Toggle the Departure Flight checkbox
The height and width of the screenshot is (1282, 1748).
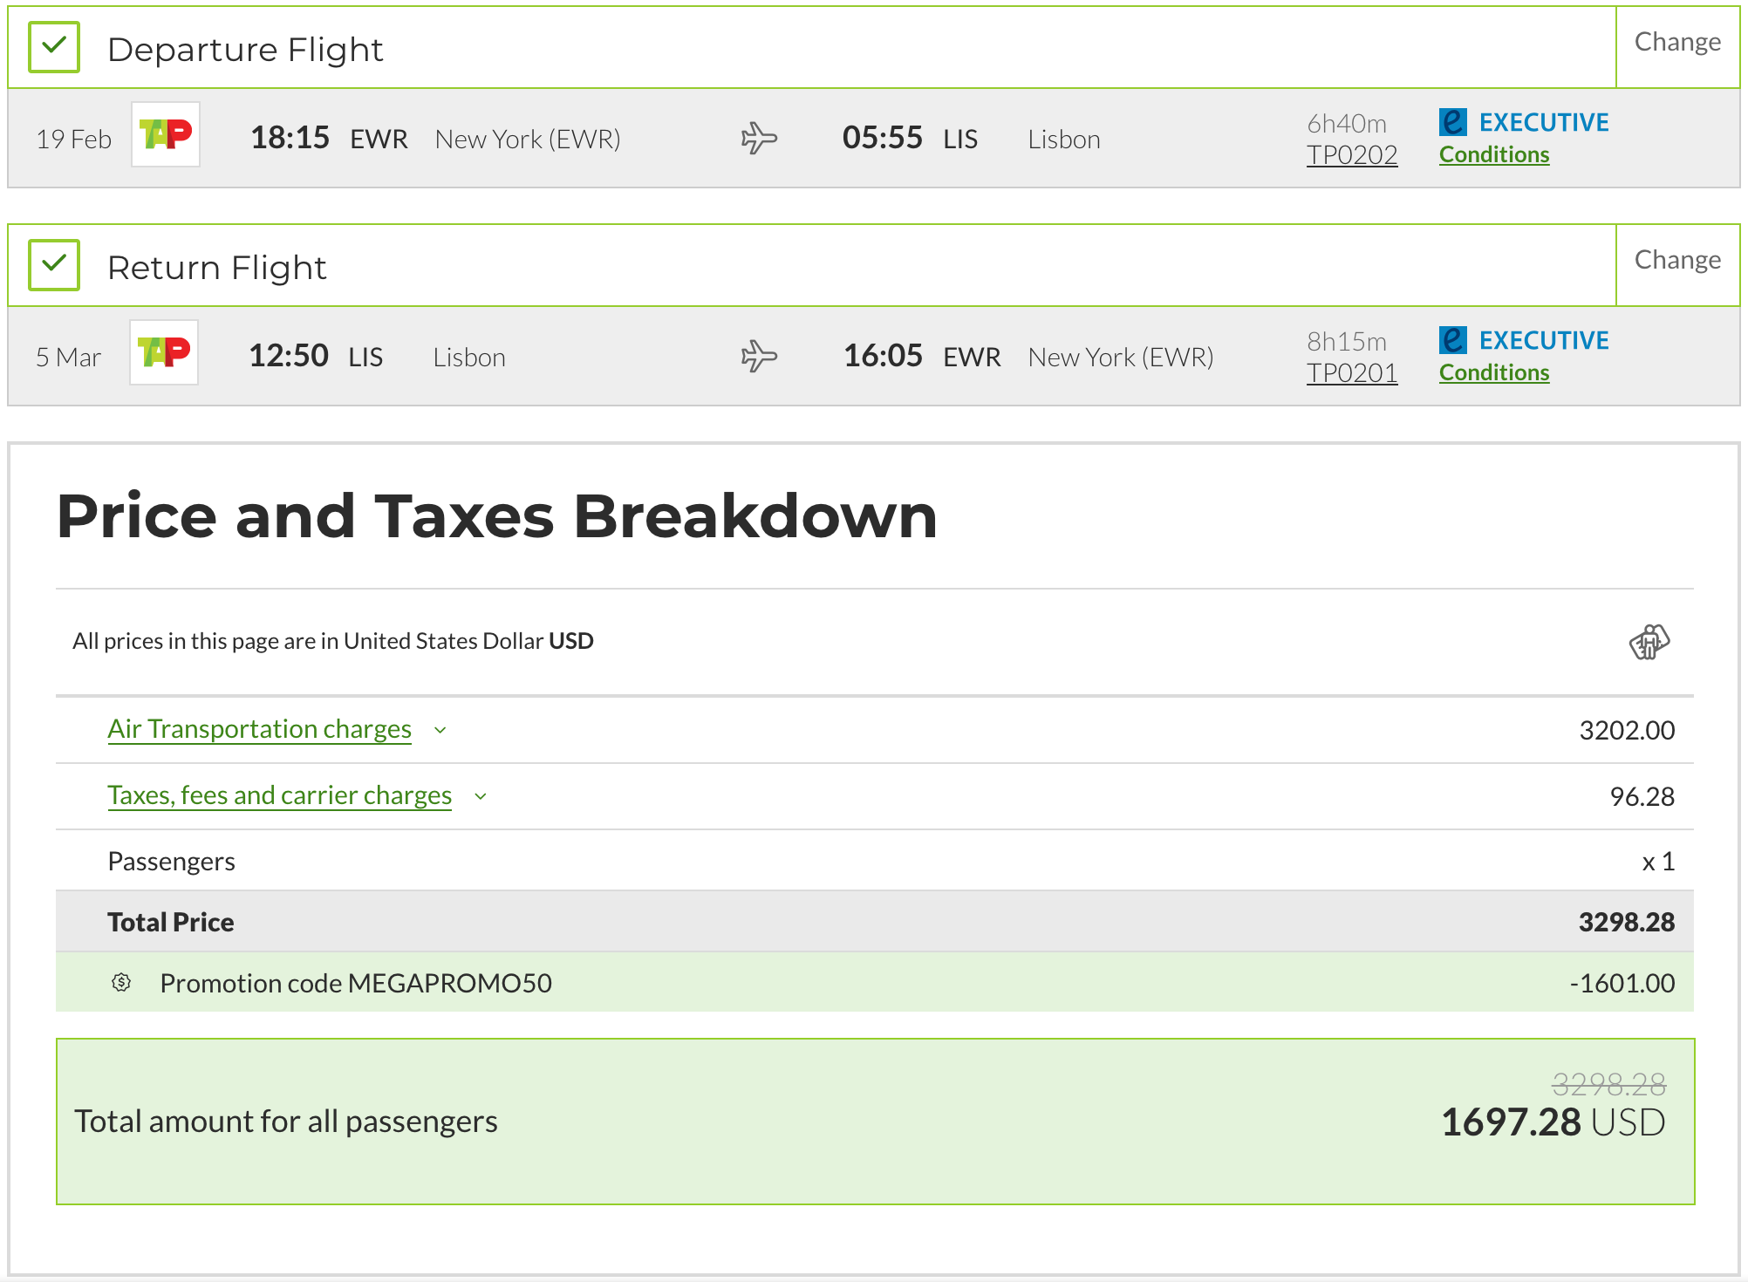pyautogui.click(x=54, y=47)
